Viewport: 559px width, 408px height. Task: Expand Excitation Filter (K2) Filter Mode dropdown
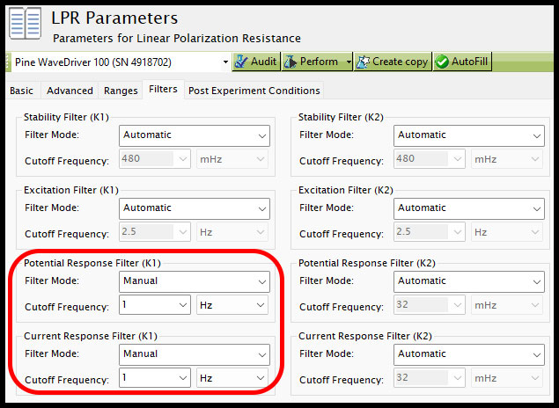coord(469,208)
